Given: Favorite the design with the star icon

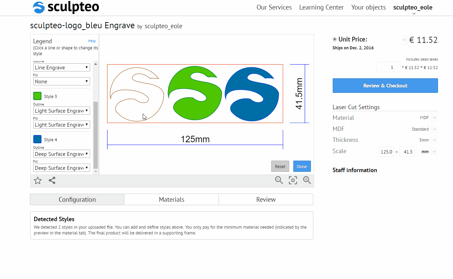Looking at the screenshot, I should coord(38,181).
